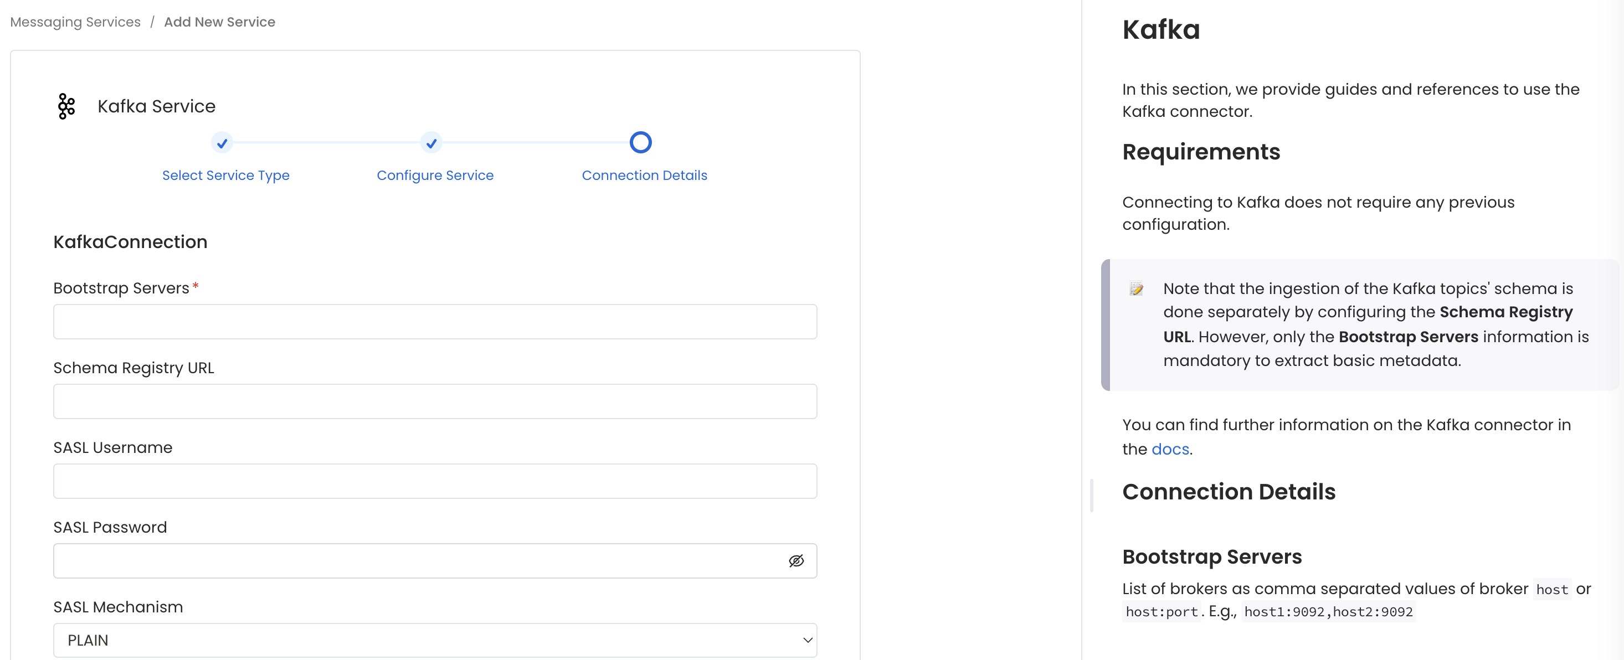
Task: Open the SASL Mechanism PLAIN dropdown
Action: 435,640
